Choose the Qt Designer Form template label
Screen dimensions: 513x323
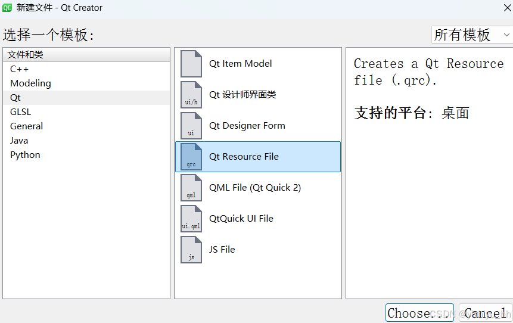point(247,126)
